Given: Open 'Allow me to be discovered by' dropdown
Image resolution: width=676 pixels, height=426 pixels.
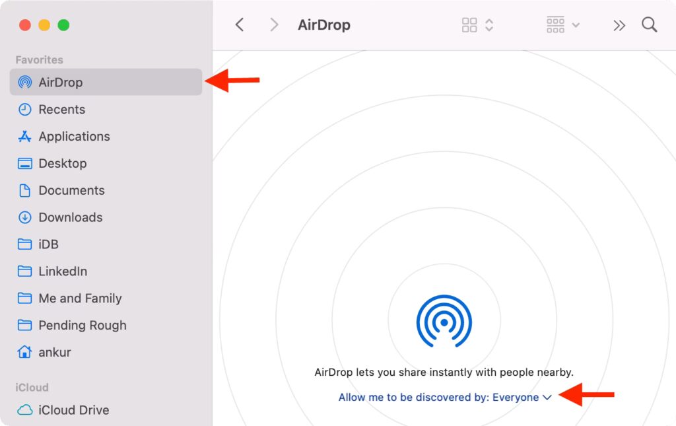Looking at the screenshot, I should tap(444, 398).
